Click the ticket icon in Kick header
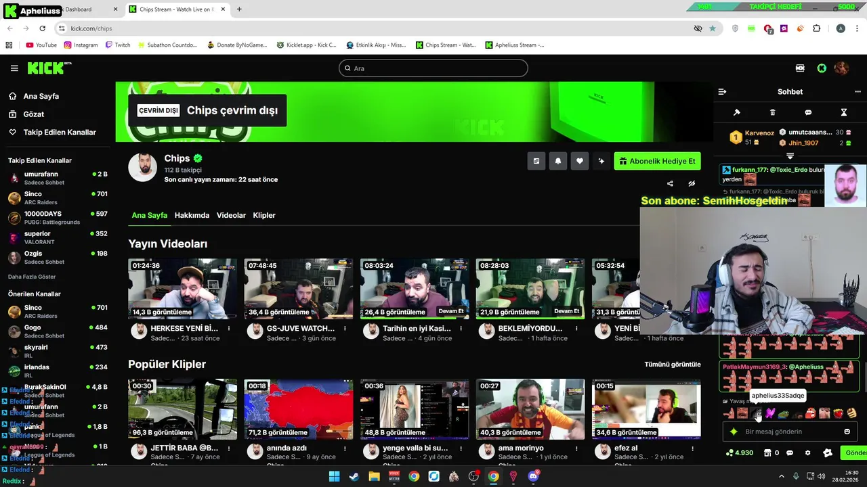Screen dimensions: 867x487 pyautogui.click(x=800, y=68)
